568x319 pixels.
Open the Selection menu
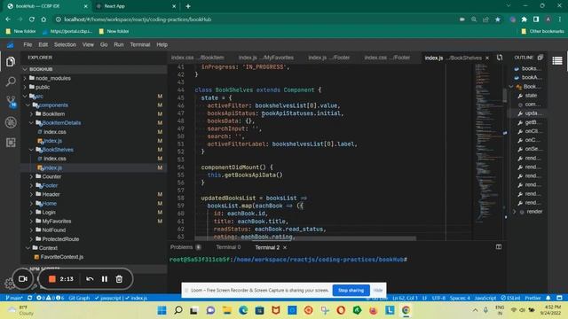click(x=65, y=44)
